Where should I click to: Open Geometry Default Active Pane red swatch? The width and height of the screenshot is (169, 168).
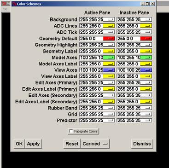(x=109, y=39)
